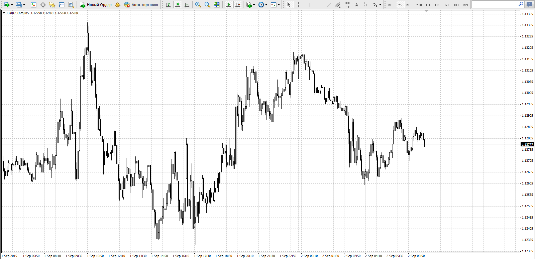Open the chart Profiles menu icon
535x259 pixels.
click(19, 5)
